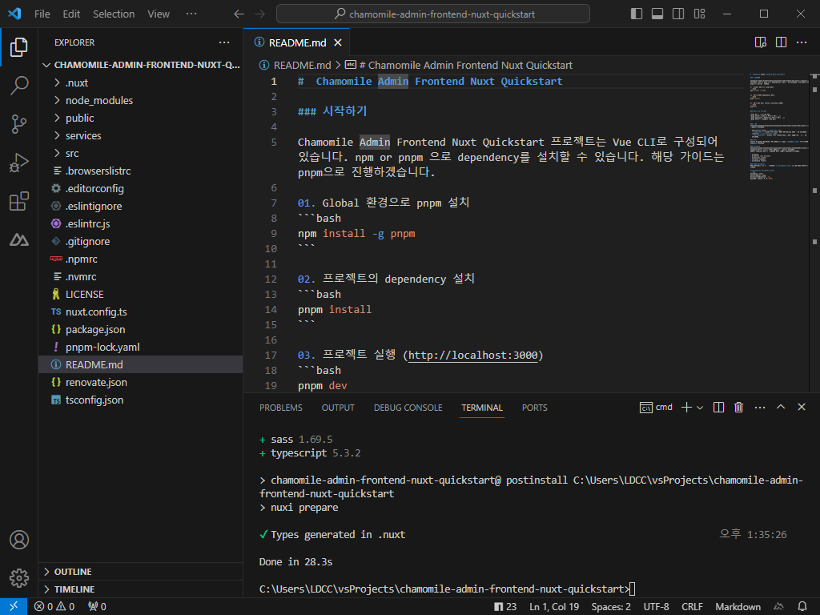This screenshot has width=820, height=615.
Task: Open the Manage gear icon
Action: click(19, 578)
